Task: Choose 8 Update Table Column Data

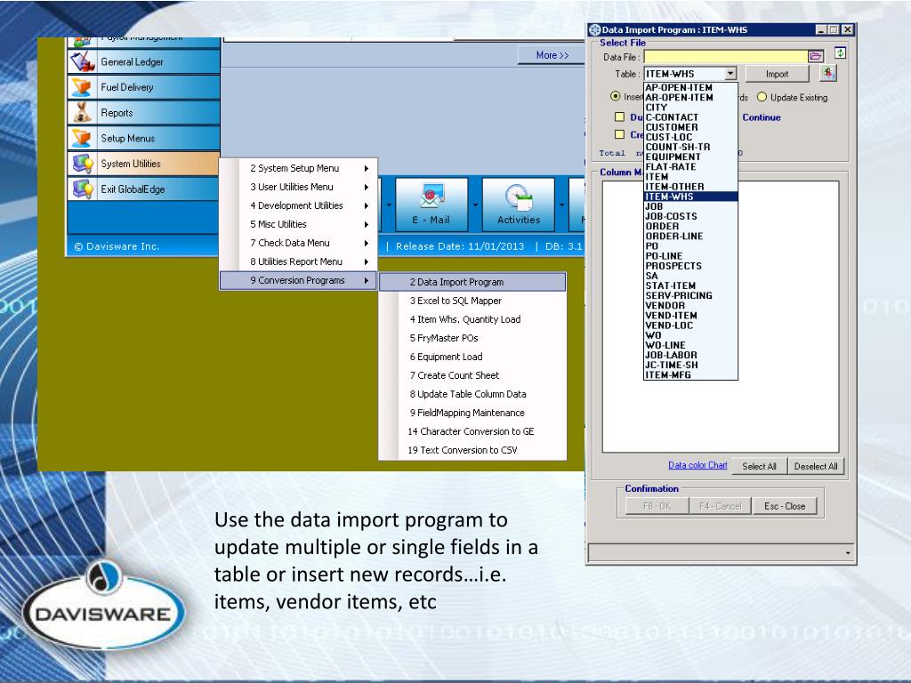Action: (x=472, y=394)
